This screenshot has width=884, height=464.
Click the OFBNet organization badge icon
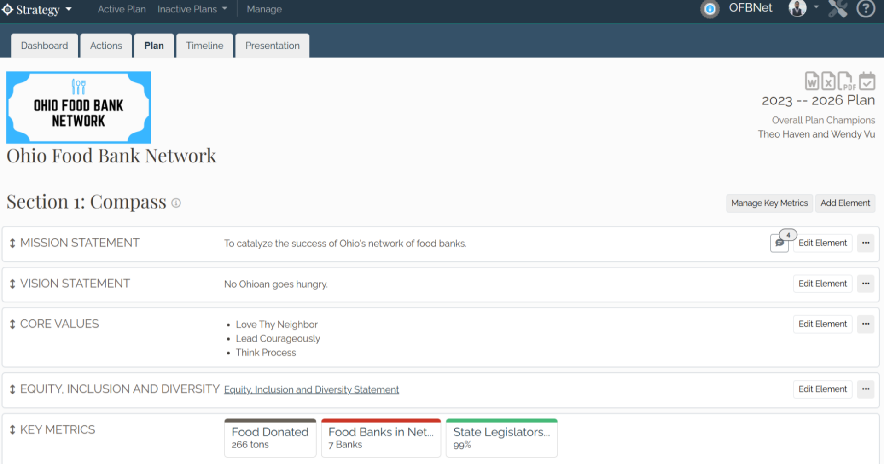point(710,9)
